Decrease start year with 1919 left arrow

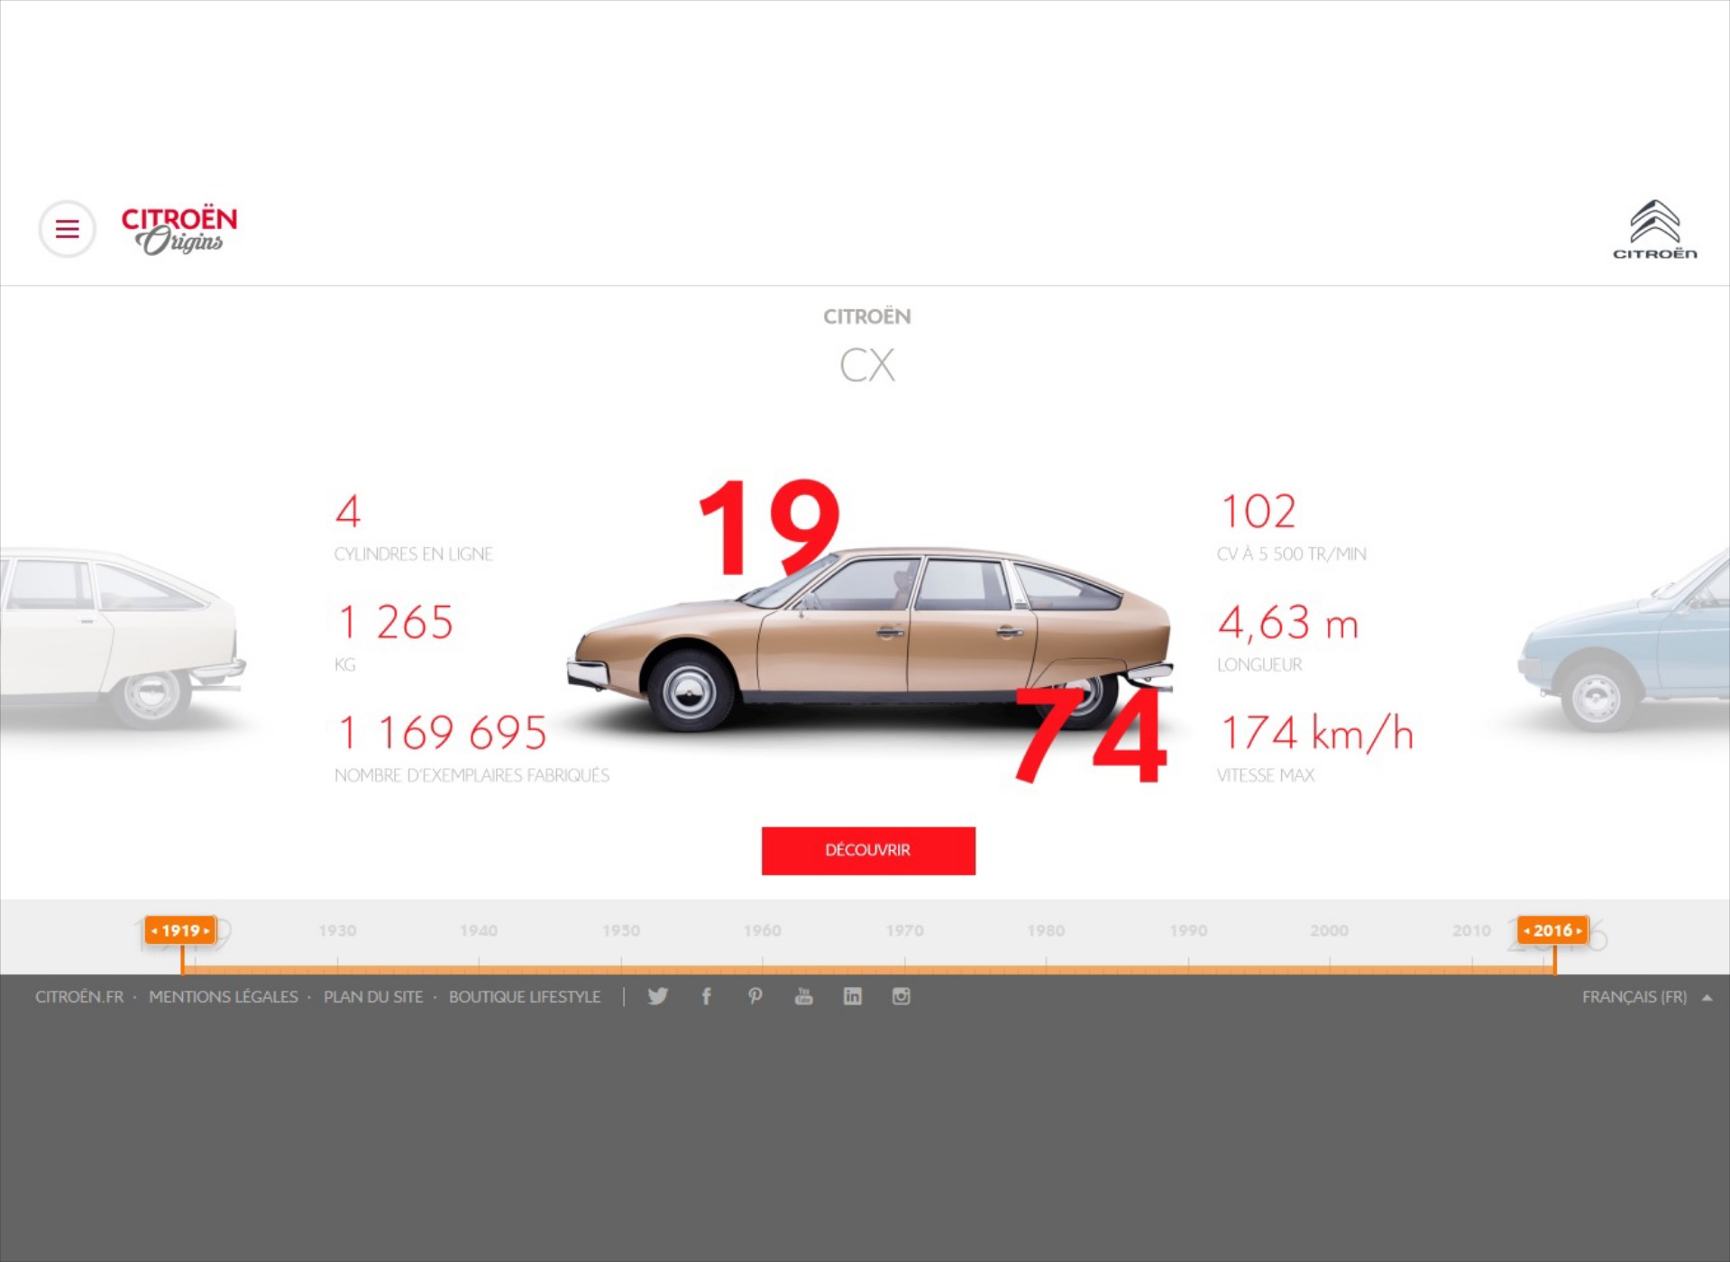pyautogui.click(x=155, y=929)
